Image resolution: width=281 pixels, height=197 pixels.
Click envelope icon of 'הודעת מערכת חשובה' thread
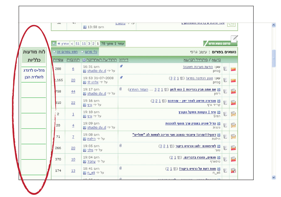233,69
